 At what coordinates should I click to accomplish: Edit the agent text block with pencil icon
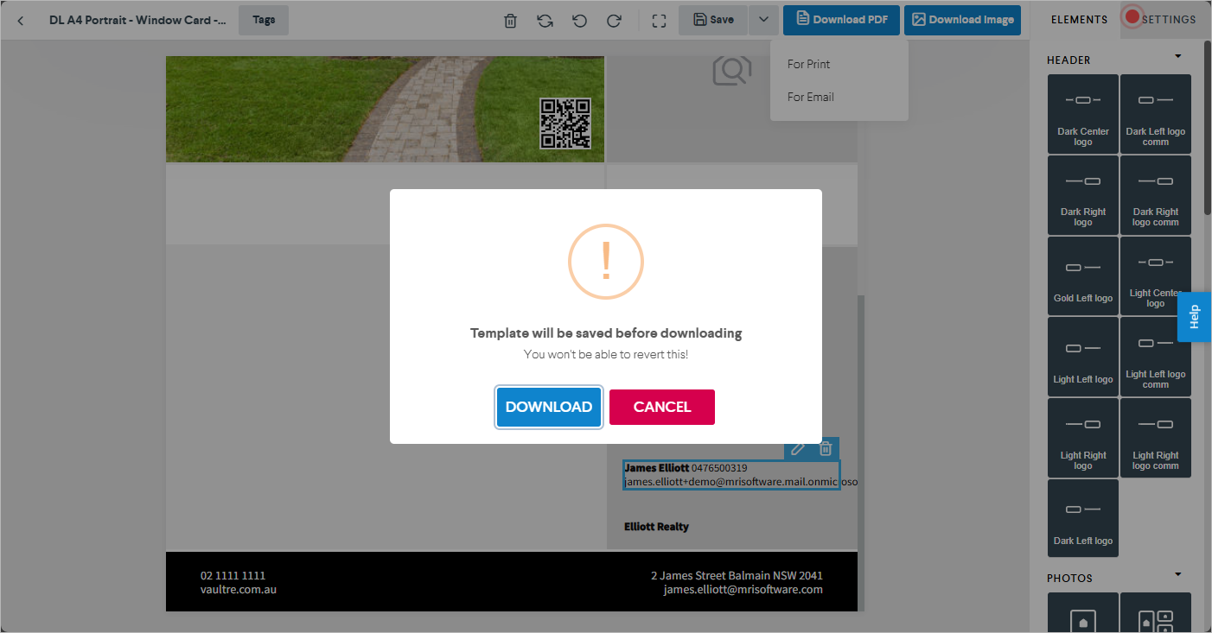click(x=798, y=448)
